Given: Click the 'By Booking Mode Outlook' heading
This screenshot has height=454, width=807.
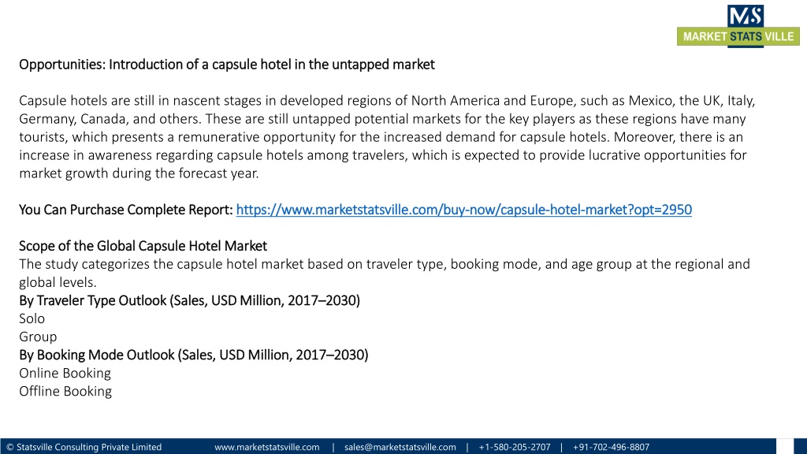Looking at the screenshot, I should click(194, 355).
